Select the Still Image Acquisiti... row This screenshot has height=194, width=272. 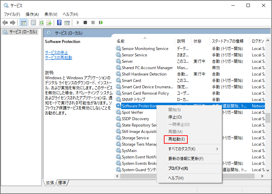point(136,132)
